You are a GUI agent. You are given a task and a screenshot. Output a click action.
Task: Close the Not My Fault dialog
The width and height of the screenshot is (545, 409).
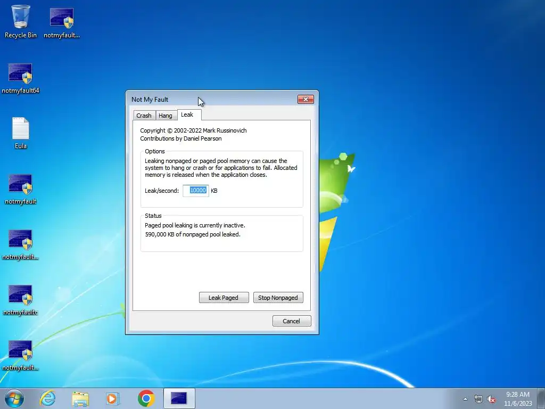305,100
